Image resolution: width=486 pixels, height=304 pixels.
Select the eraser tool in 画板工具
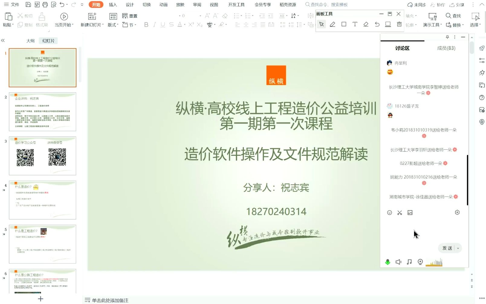click(366, 24)
